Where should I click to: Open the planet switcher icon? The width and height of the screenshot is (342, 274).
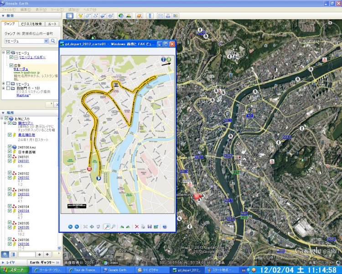coord(139,16)
